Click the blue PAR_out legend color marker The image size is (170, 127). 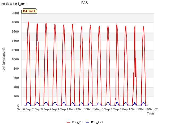tap(87, 122)
